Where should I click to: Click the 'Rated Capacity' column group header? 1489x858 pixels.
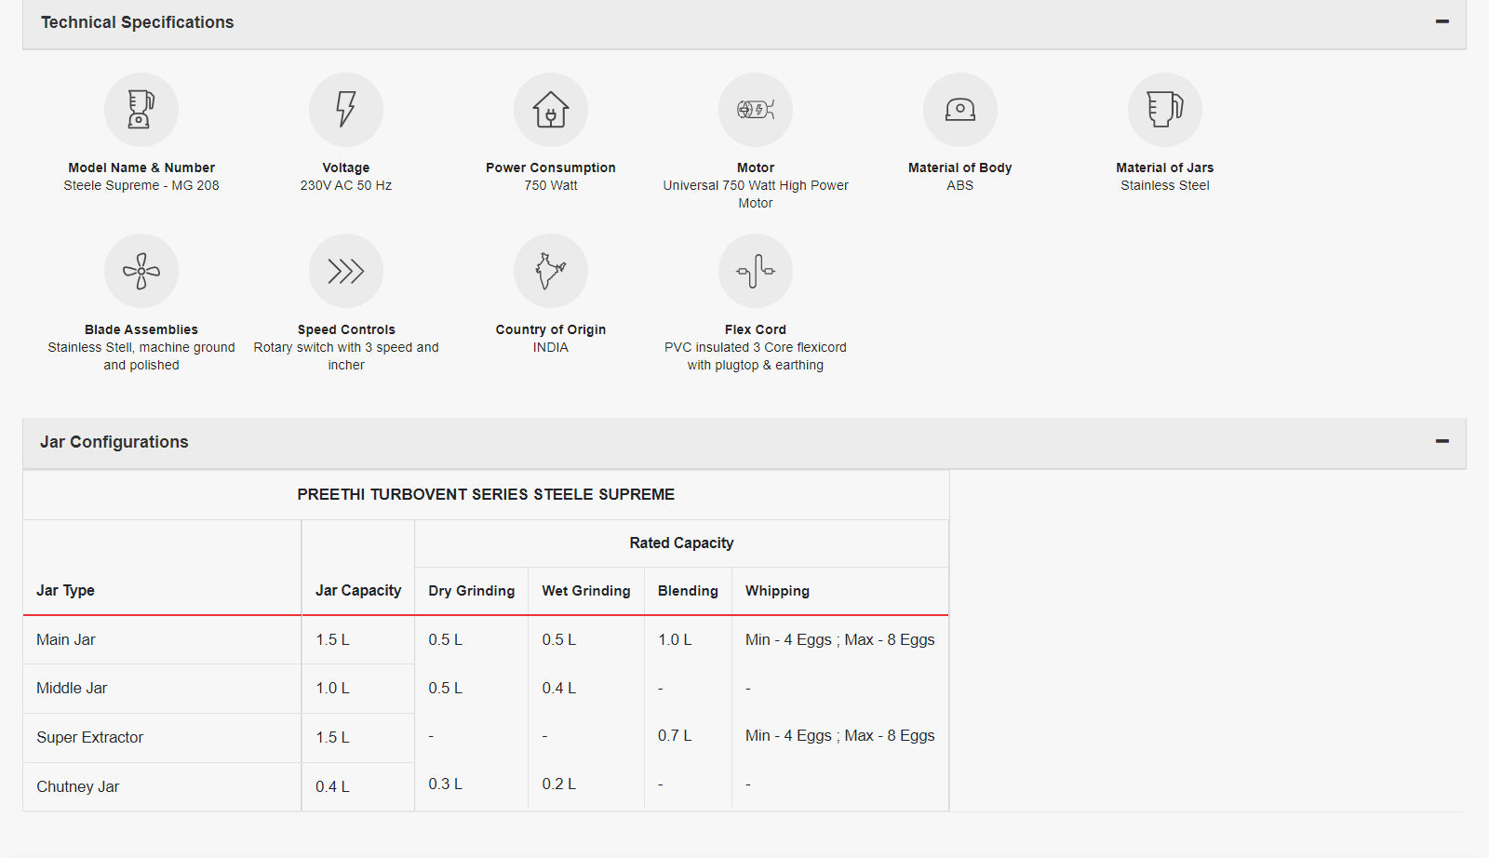coord(681,543)
